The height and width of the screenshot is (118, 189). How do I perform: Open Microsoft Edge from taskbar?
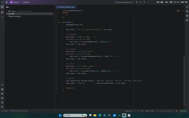pyautogui.click(x=100, y=115)
